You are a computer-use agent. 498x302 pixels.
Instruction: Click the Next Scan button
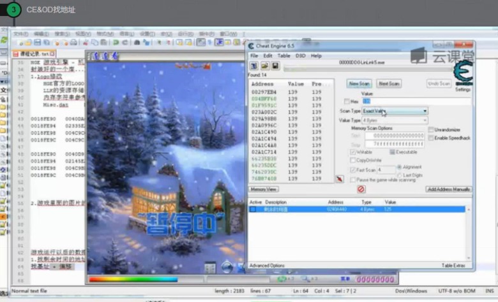click(x=389, y=83)
